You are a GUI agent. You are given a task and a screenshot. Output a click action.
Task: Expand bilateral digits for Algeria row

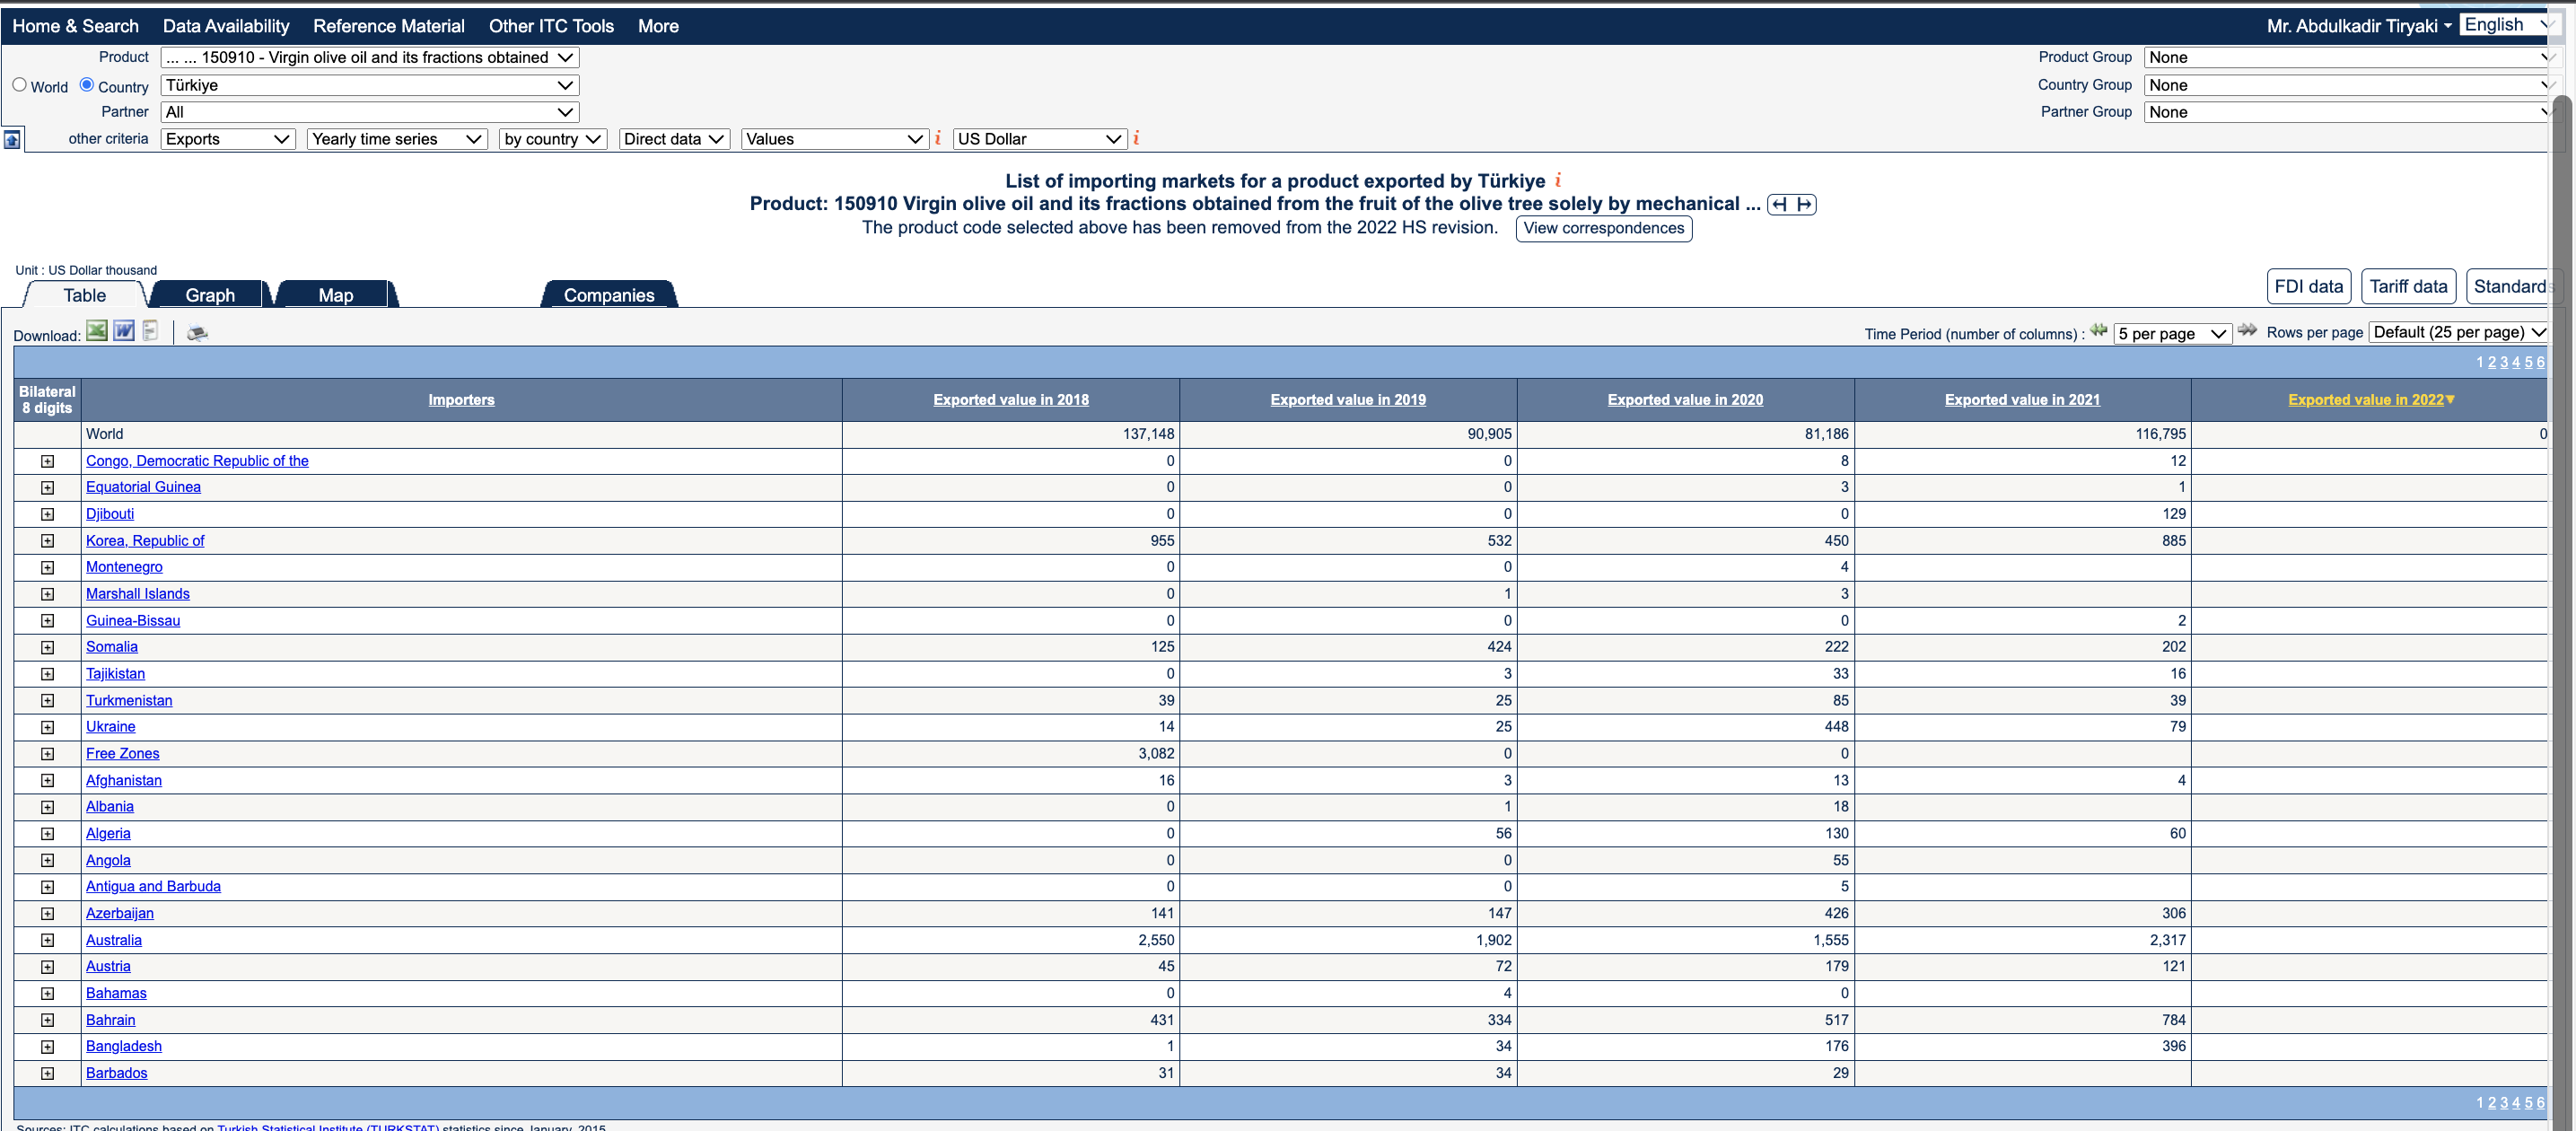coord(47,834)
